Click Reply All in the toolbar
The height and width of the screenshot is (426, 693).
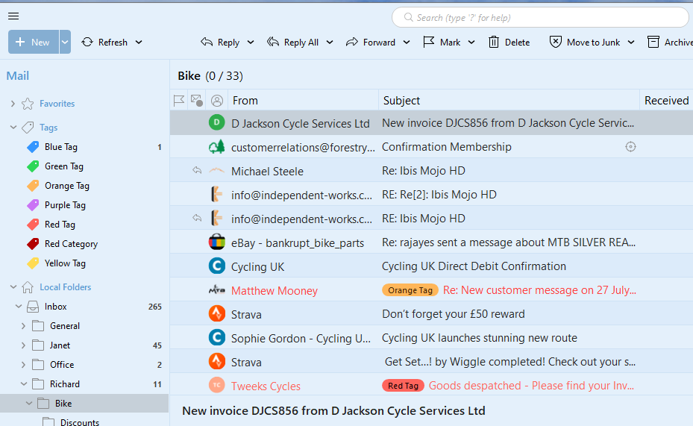click(x=293, y=42)
